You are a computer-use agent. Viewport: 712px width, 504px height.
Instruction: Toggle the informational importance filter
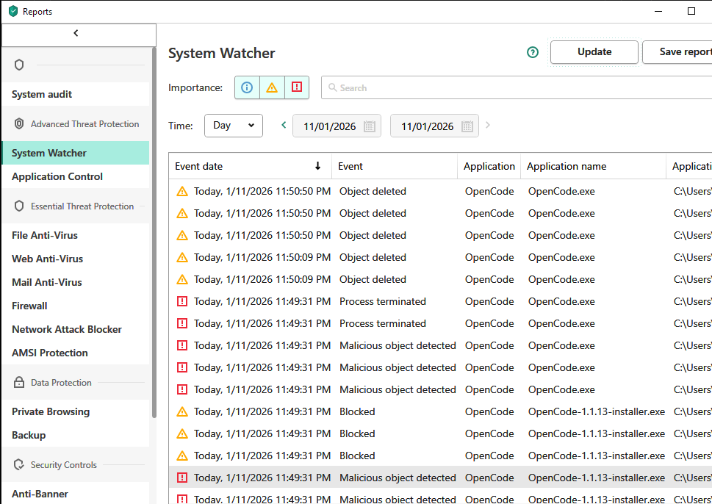[x=247, y=87]
